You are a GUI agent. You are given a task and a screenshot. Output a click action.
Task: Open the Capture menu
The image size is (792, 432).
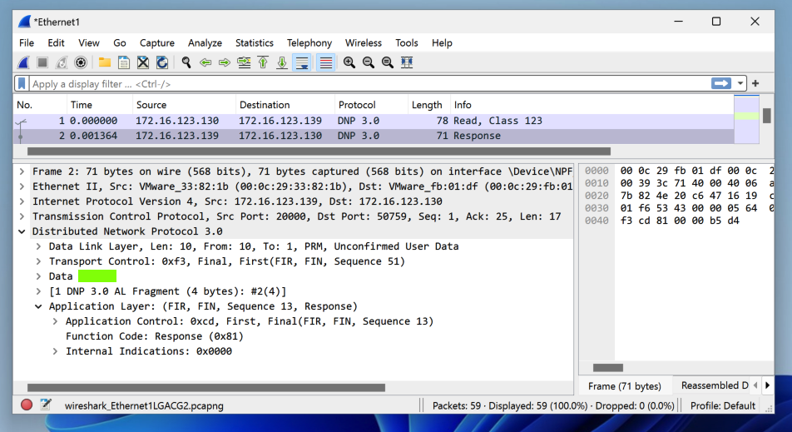[157, 43]
